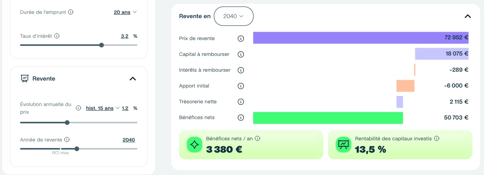Click info icon for Rentabilité des capitaux investis
The width and height of the screenshot is (484, 175).
(437, 138)
